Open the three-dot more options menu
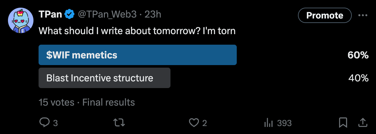376x134 pixels. tap(363, 15)
